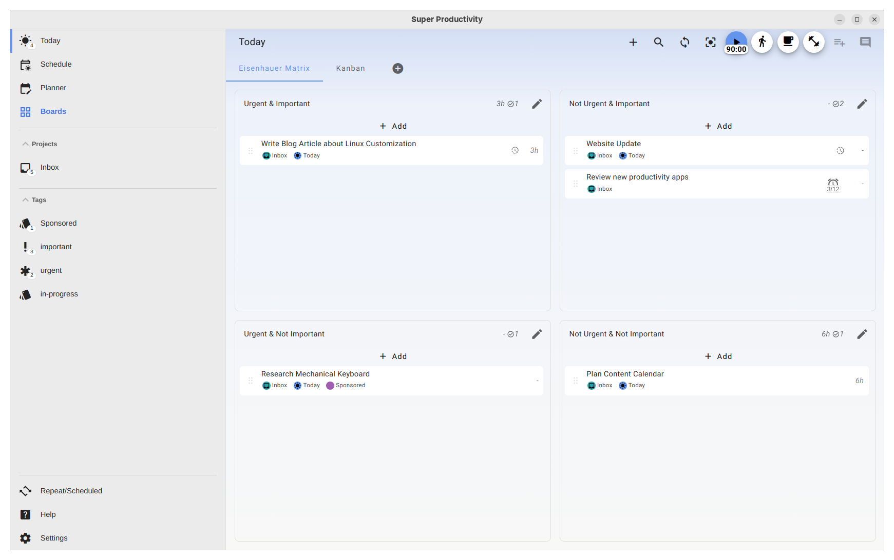894x560 pixels.
Task: Open the Website Update schedule clock icon
Action: tap(840, 151)
